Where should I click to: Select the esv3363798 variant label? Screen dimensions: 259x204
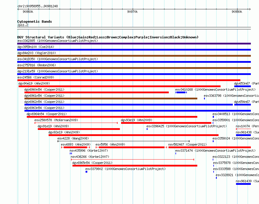[x=231, y=96]
